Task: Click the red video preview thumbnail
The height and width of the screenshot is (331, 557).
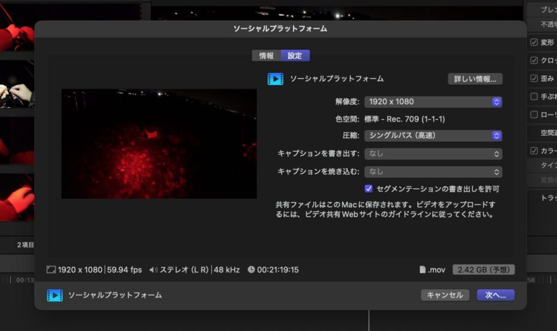Action: click(x=159, y=144)
